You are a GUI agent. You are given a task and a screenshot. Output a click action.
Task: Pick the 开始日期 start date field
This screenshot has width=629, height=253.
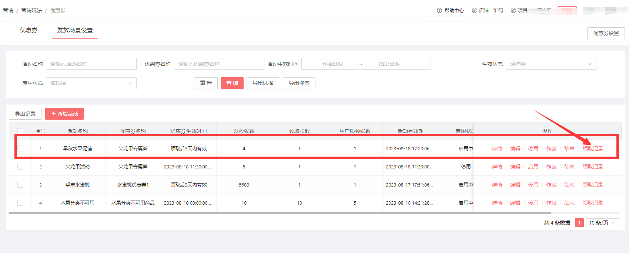tap(332, 64)
